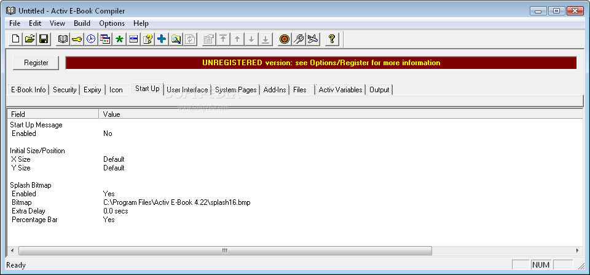
Task: Click the open book toolbar icon
Action: click(x=63, y=39)
